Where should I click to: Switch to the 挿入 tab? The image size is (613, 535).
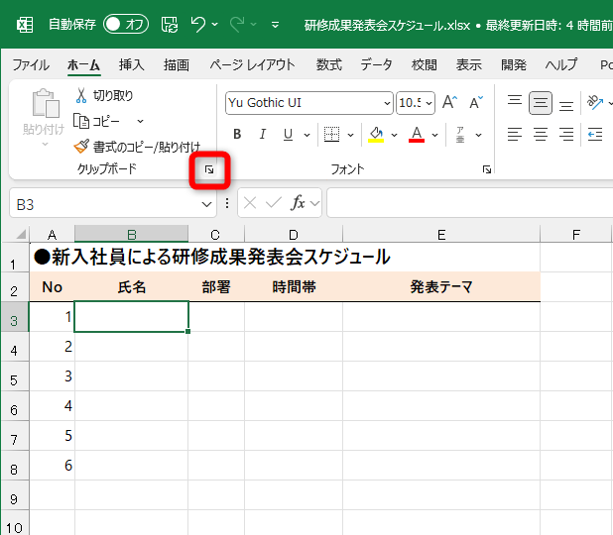click(x=131, y=64)
